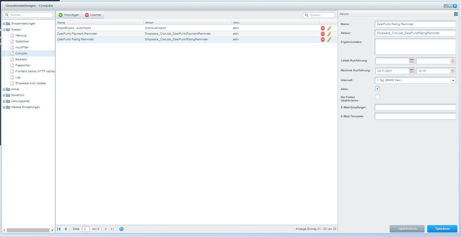This screenshot has width=461, height=237.
Task: Select the CronAutoImport action cell
Action: coord(187,28)
